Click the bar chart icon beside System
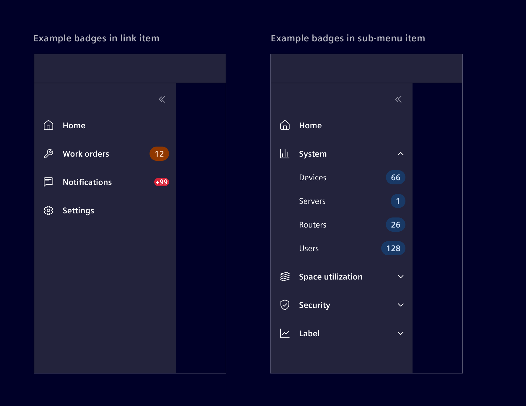 pyautogui.click(x=285, y=153)
